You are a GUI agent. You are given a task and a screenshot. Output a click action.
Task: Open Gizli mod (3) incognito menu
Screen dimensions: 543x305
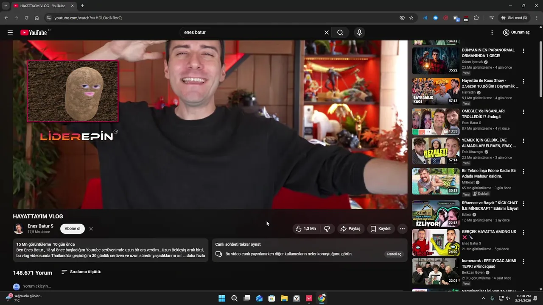click(514, 18)
